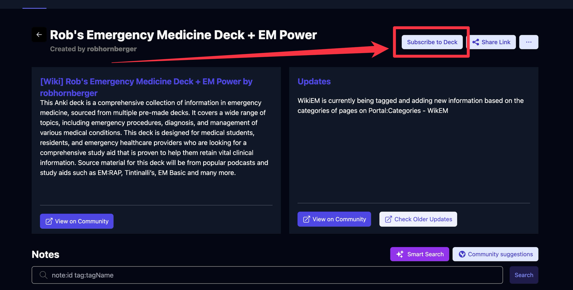Click the Anki deck description paragraph
Image resolution: width=573 pixels, height=290 pixels.
pos(154,138)
